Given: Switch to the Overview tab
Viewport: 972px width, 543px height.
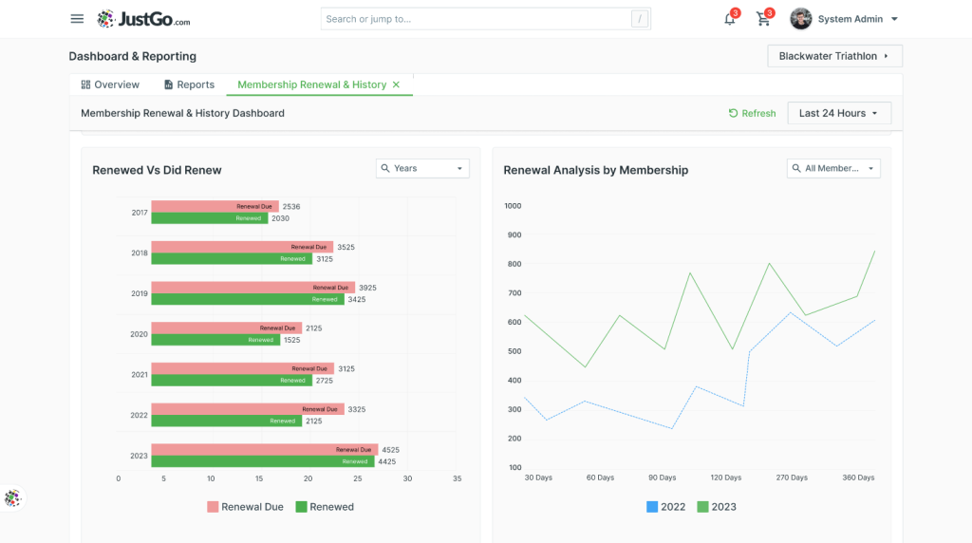Looking at the screenshot, I should tap(110, 84).
